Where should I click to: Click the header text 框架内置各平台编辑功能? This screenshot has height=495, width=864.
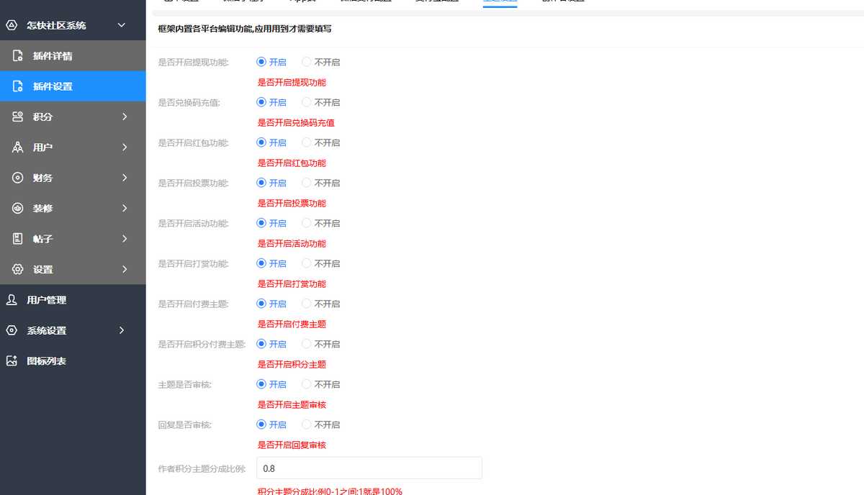205,29
